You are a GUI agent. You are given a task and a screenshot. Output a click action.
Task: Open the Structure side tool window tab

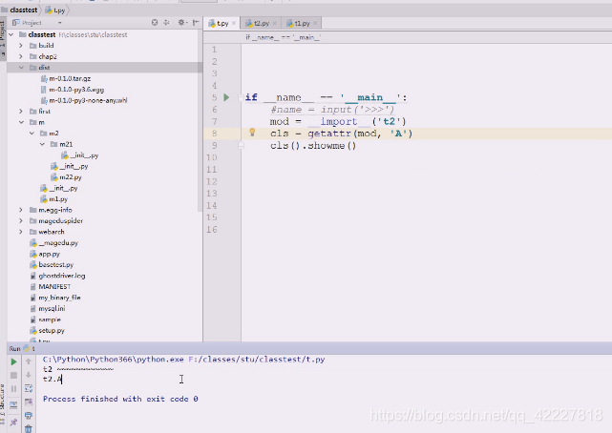tap(3, 405)
